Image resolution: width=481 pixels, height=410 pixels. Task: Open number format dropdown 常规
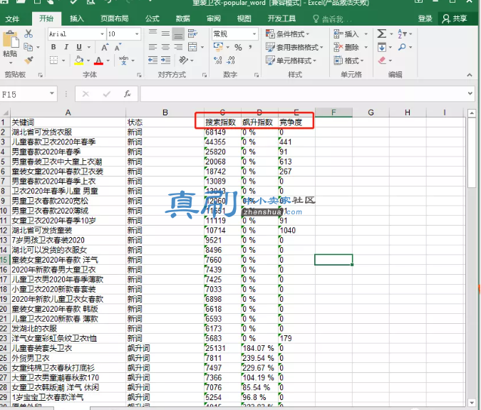tap(254, 34)
